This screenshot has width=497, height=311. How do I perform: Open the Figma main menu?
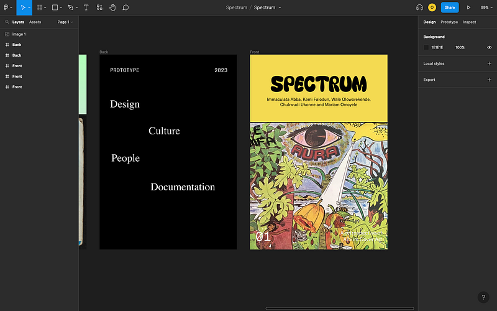tap(7, 7)
